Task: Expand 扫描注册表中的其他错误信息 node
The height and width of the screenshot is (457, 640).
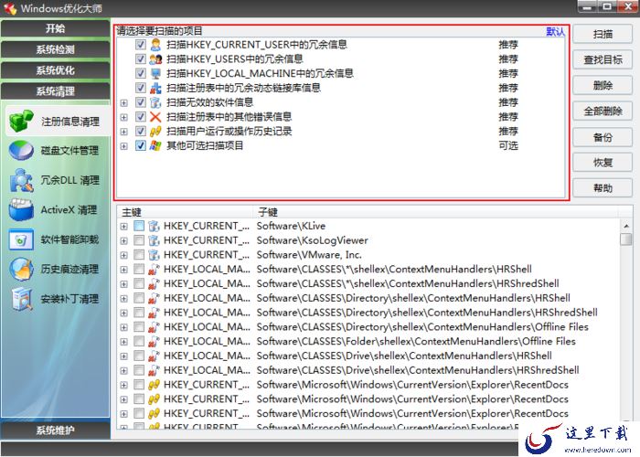Action: pyautogui.click(x=124, y=117)
